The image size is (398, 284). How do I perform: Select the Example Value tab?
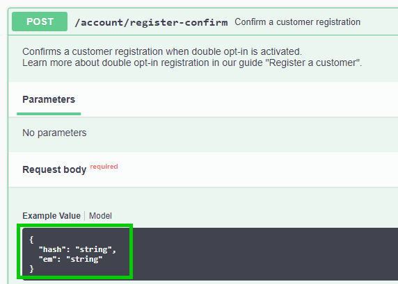point(51,216)
